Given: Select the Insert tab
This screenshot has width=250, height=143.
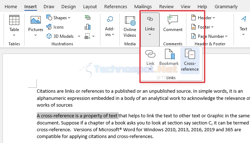Looking at the screenshot, I should point(30,7).
